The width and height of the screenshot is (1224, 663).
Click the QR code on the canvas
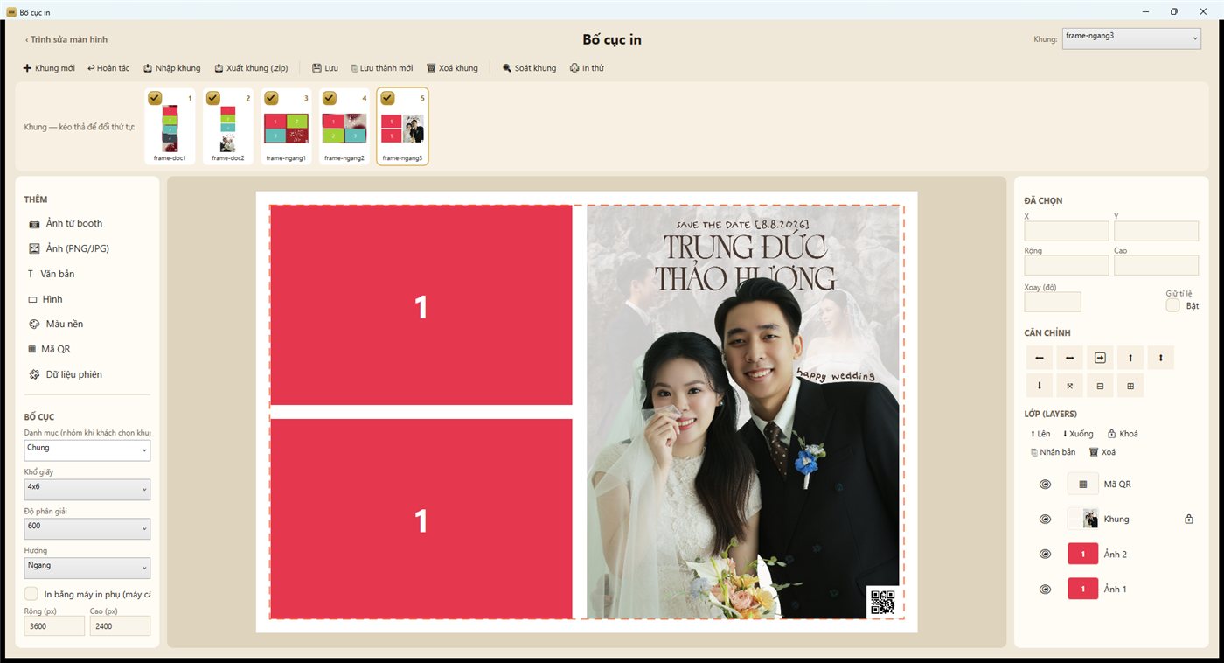pyautogui.click(x=881, y=602)
